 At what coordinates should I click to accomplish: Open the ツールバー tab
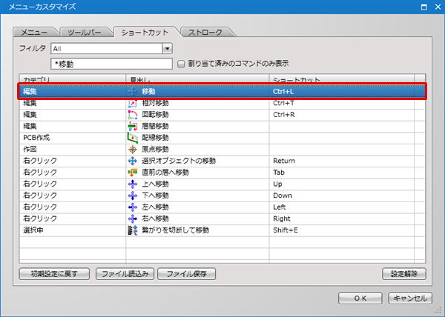[85, 33]
